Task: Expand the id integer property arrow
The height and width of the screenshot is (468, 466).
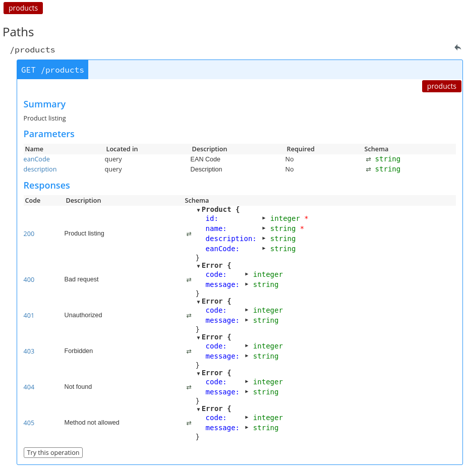Action: click(264, 218)
